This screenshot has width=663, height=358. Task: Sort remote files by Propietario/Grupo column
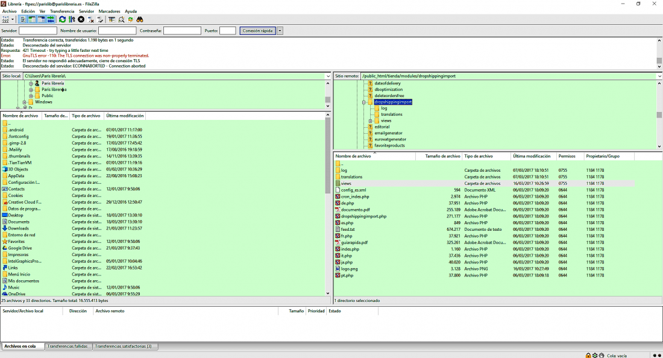(609, 156)
